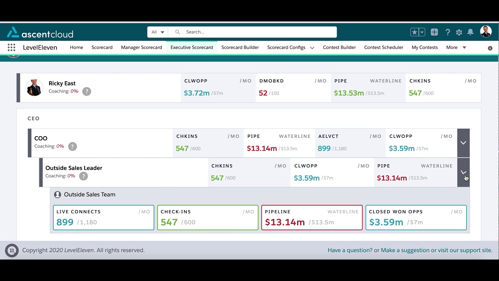Open the Setup gear icon
Image resolution: width=499 pixels, height=281 pixels.
coord(459,32)
